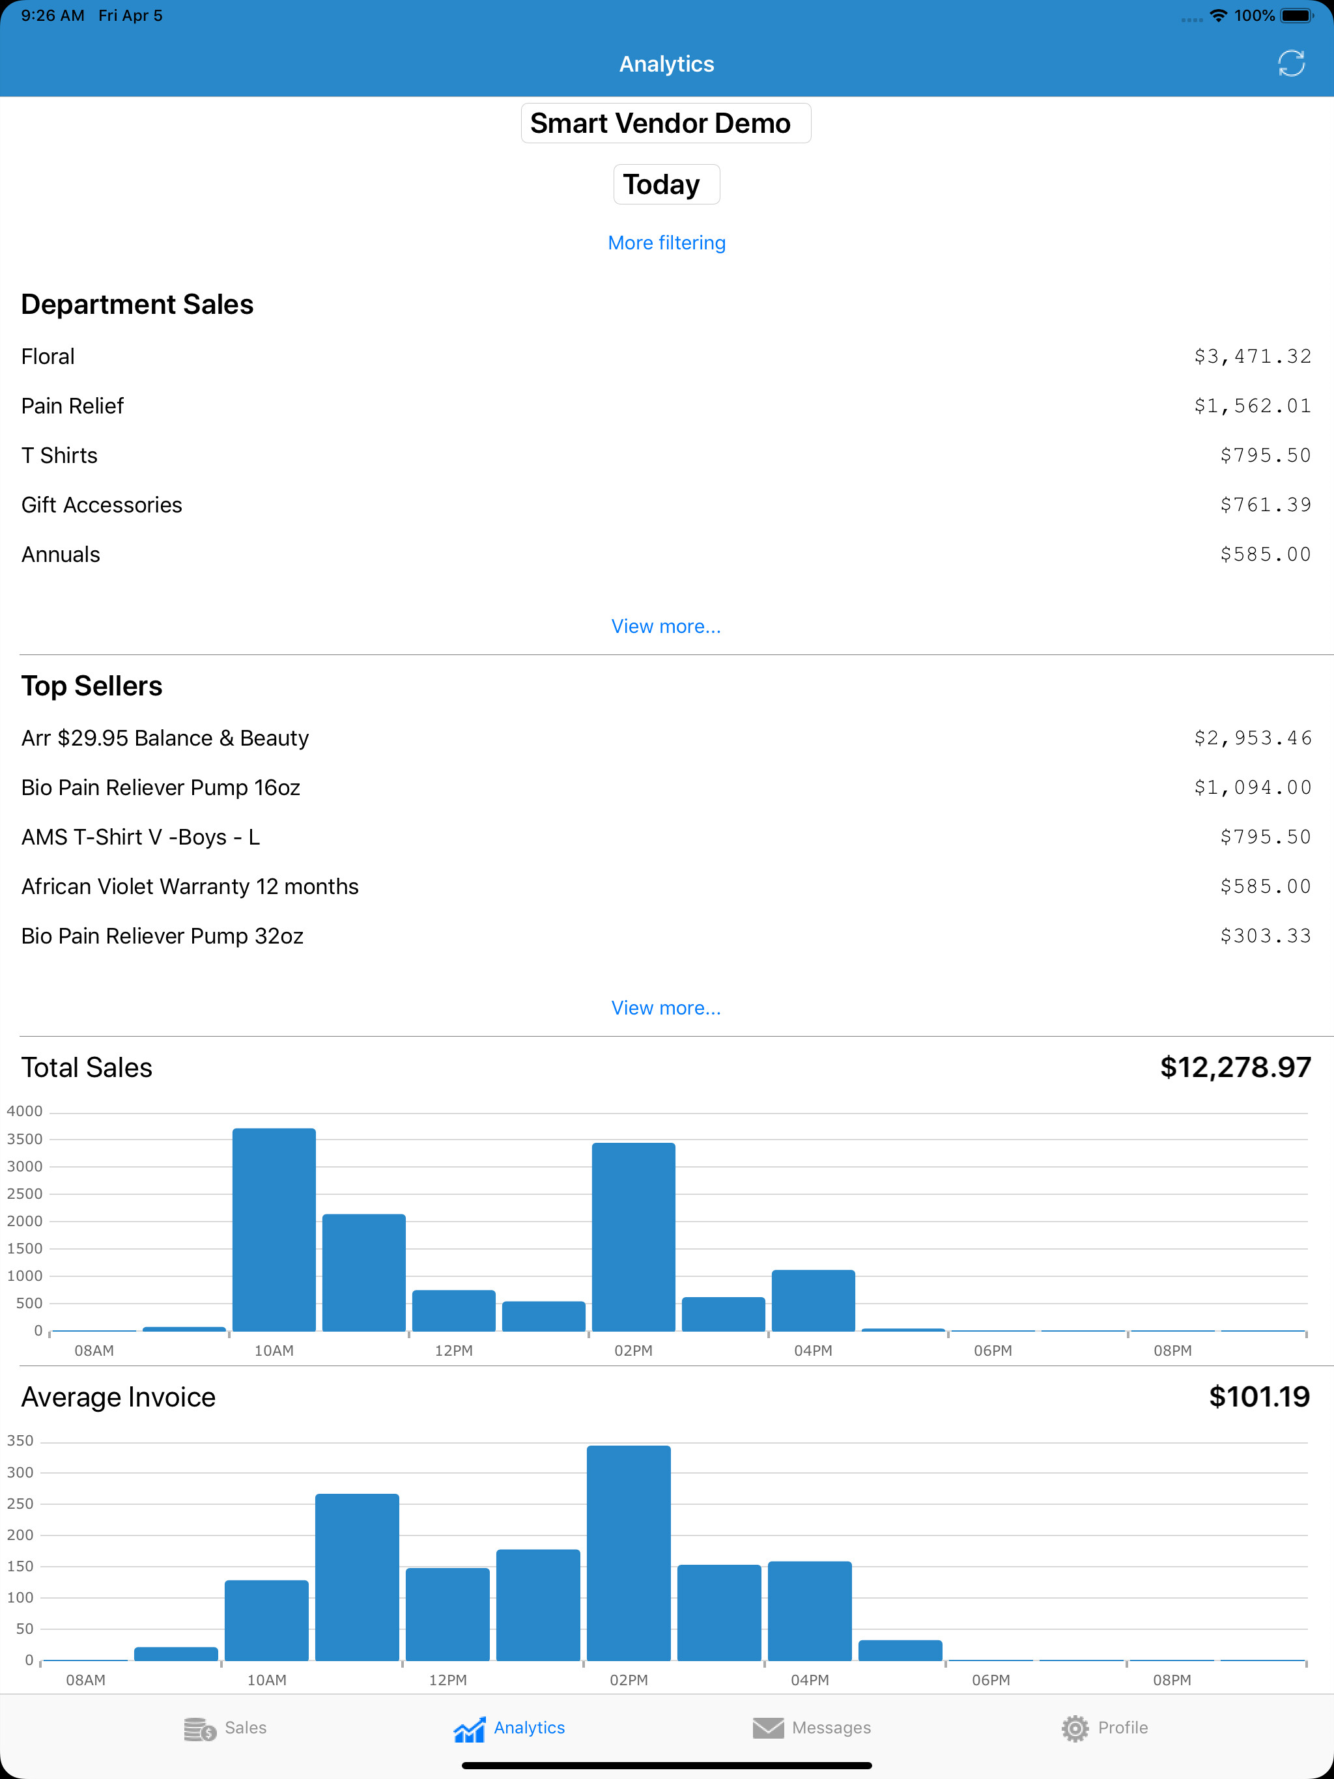The height and width of the screenshot is (1779, 1334).
Task: Select African Violet Warranty 12 months item
Action: tap(666, 886)
